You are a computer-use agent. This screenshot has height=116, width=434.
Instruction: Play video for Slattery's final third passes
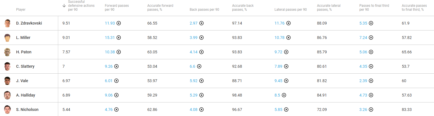point(371,67)
